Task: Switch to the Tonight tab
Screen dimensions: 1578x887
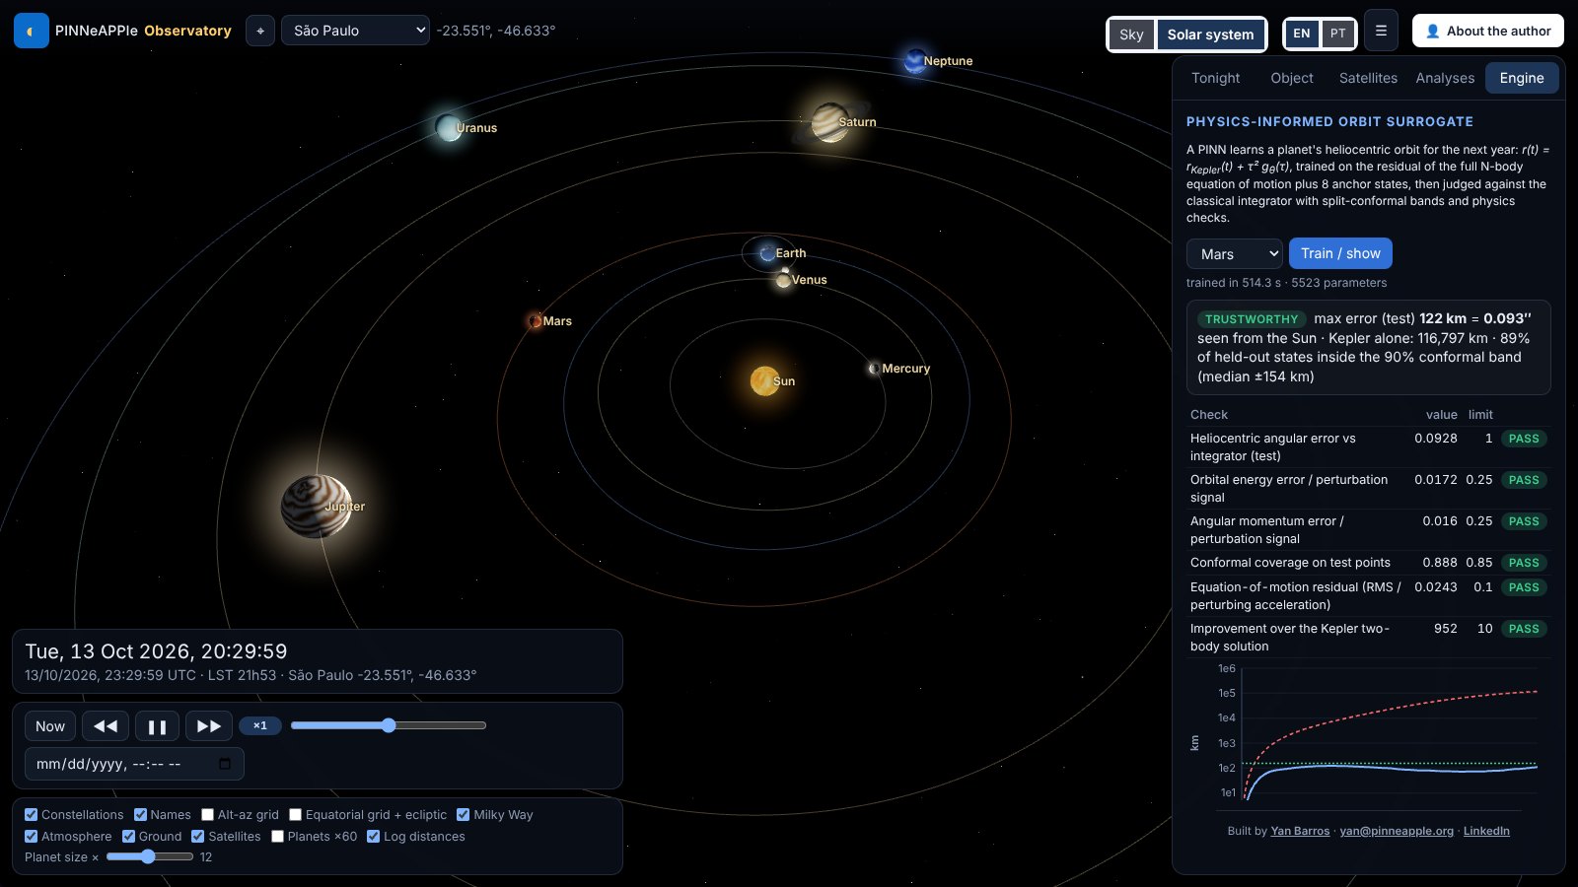Action: click(1215, 78)
